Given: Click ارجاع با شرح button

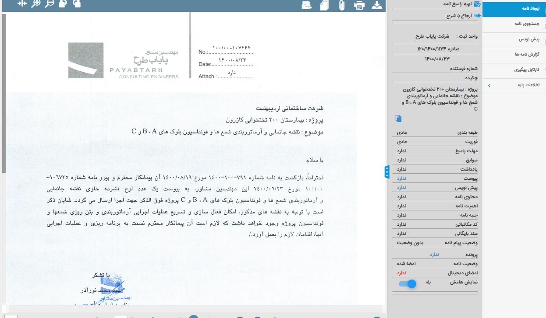Looking at the screenshot, I should click(x=460, y=16).
